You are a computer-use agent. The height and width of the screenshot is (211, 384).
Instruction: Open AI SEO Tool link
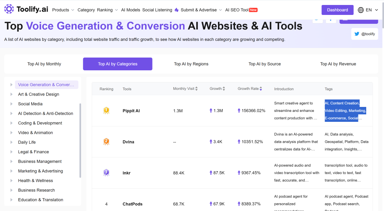236,10
